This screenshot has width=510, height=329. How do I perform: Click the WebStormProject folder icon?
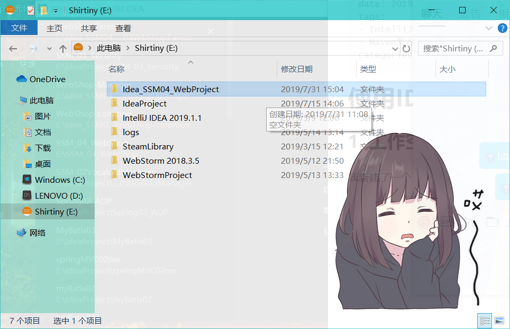(114, 175)
